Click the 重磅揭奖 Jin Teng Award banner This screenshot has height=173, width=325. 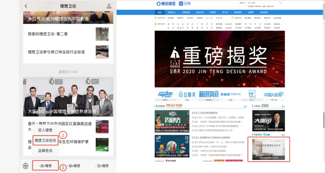click(220, 59)
